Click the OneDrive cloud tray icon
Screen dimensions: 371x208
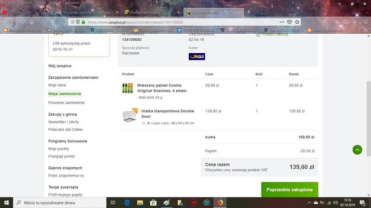(x=316, y=202)
